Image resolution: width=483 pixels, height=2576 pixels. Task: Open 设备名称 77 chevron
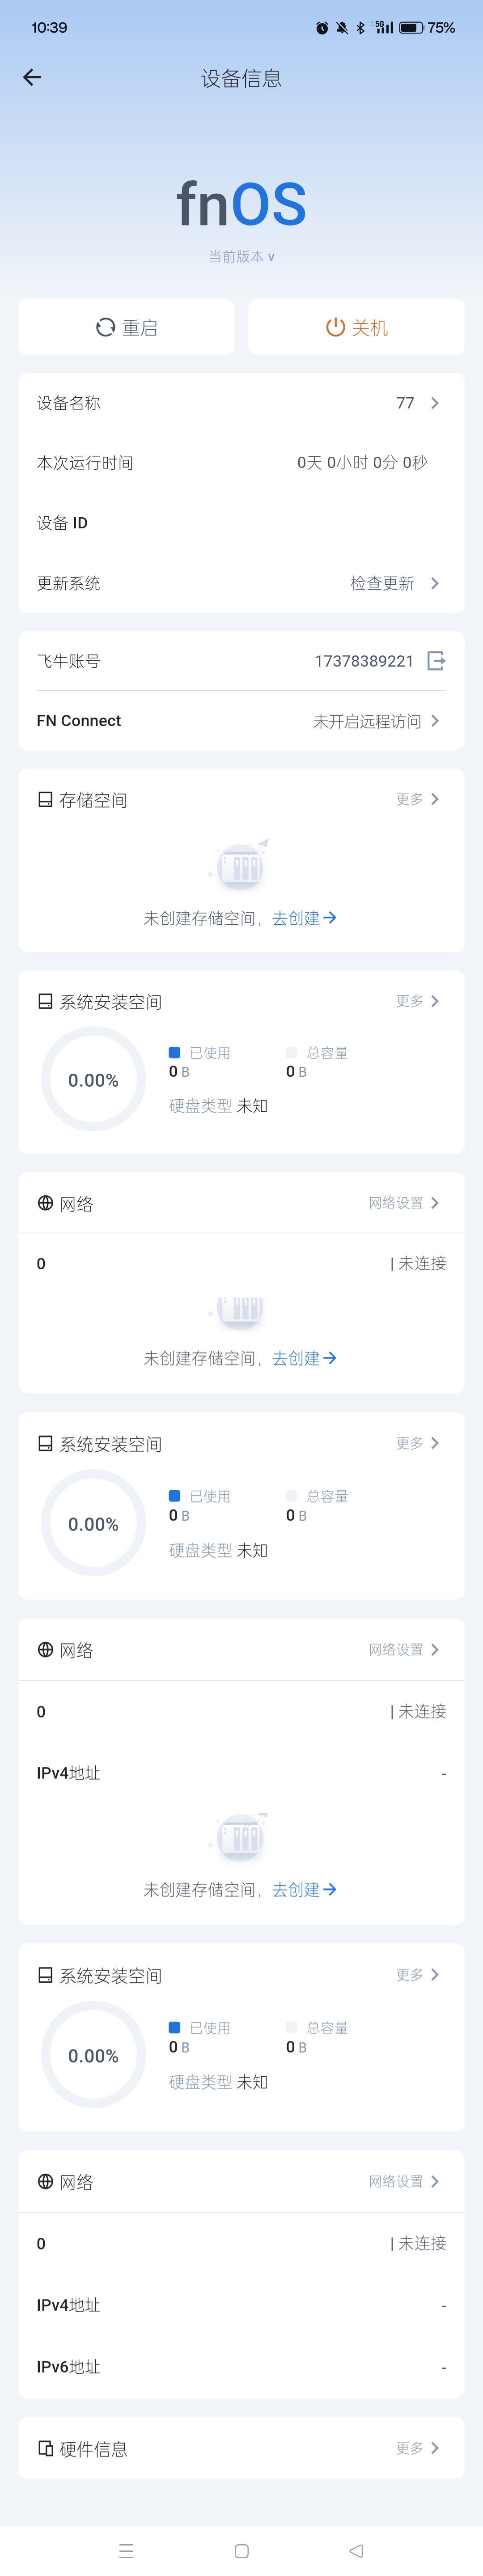434,403
